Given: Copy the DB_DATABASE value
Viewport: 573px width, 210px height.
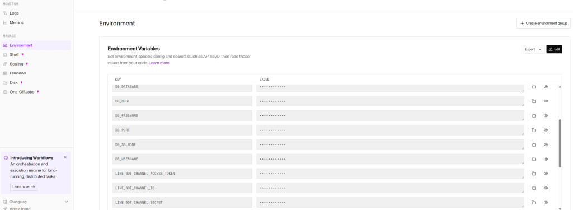Looking at the screenshot, I should pos(533,87).
